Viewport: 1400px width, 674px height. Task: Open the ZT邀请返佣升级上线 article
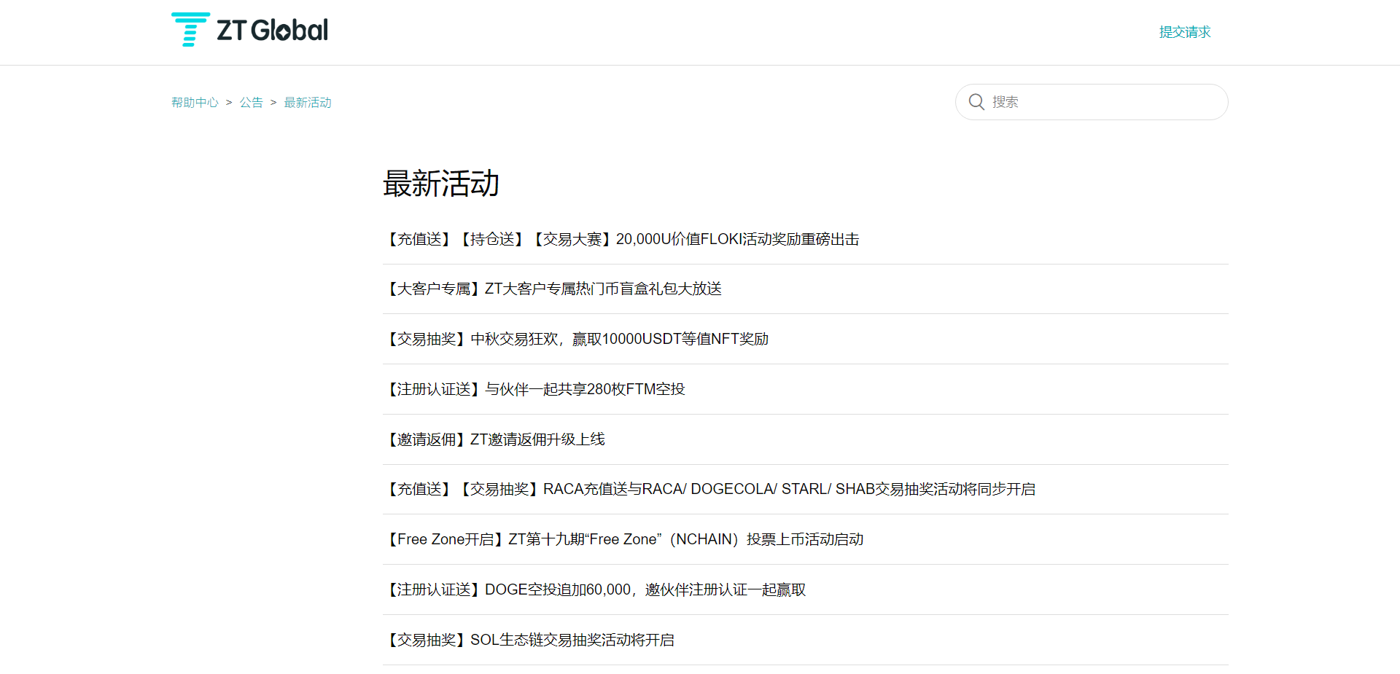point(494,439)
